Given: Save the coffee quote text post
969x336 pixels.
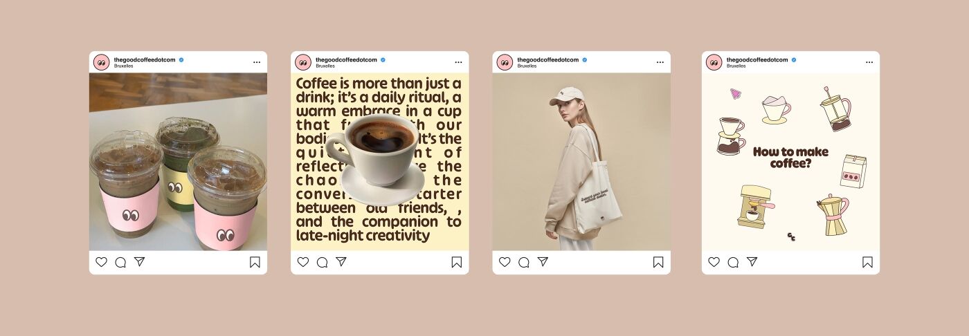Looking at the screenshot, I should pos(457,262).
